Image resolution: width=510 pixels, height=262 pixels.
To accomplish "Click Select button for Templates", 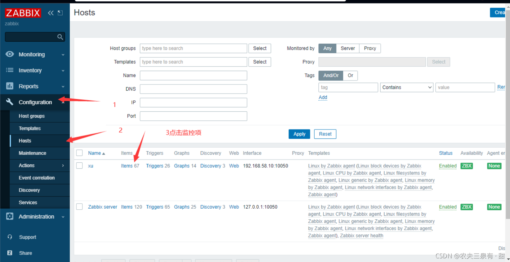I will point(260,62).
